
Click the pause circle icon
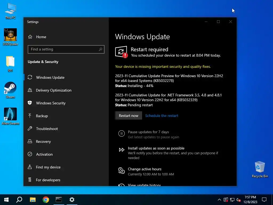122,133
